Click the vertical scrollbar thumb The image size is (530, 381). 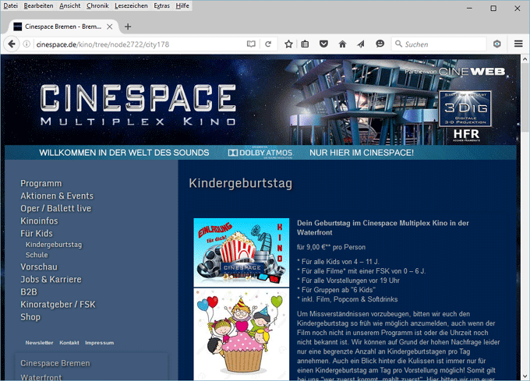click(x=525, y=97)
